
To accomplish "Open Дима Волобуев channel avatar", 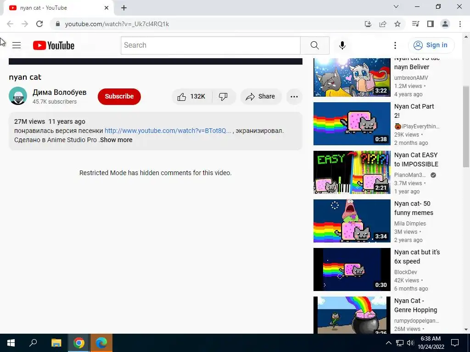I will 18,96.
